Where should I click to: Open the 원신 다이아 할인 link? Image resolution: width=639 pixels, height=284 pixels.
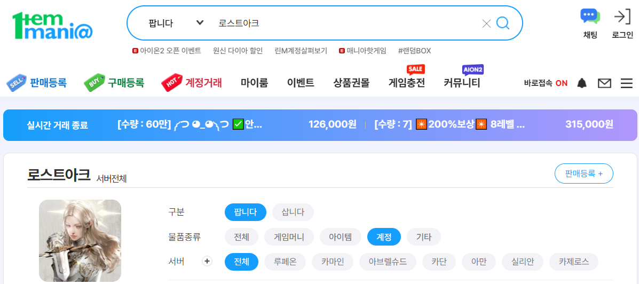(238, 51)
